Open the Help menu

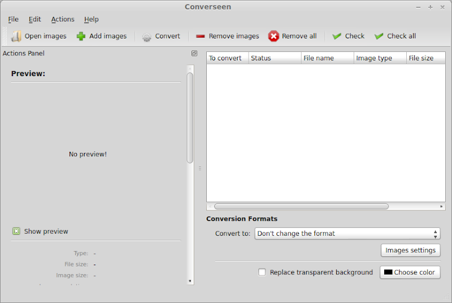coord(92,19)
